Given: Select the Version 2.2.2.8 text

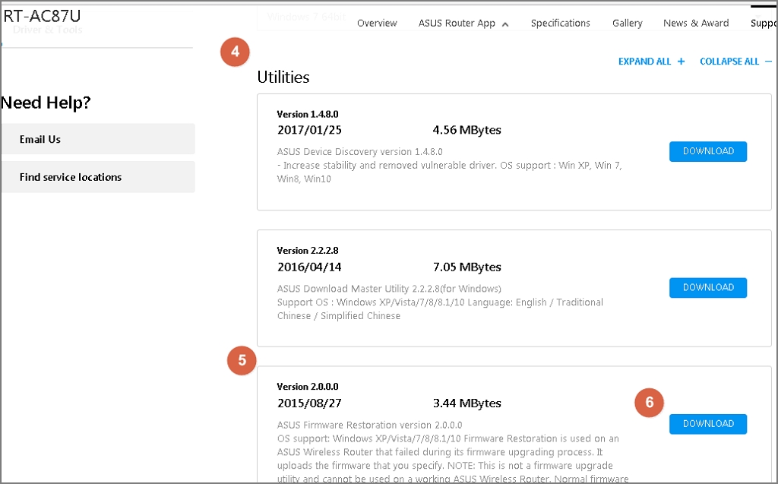Looking at the screenshot, I should (x=308, y=251).
